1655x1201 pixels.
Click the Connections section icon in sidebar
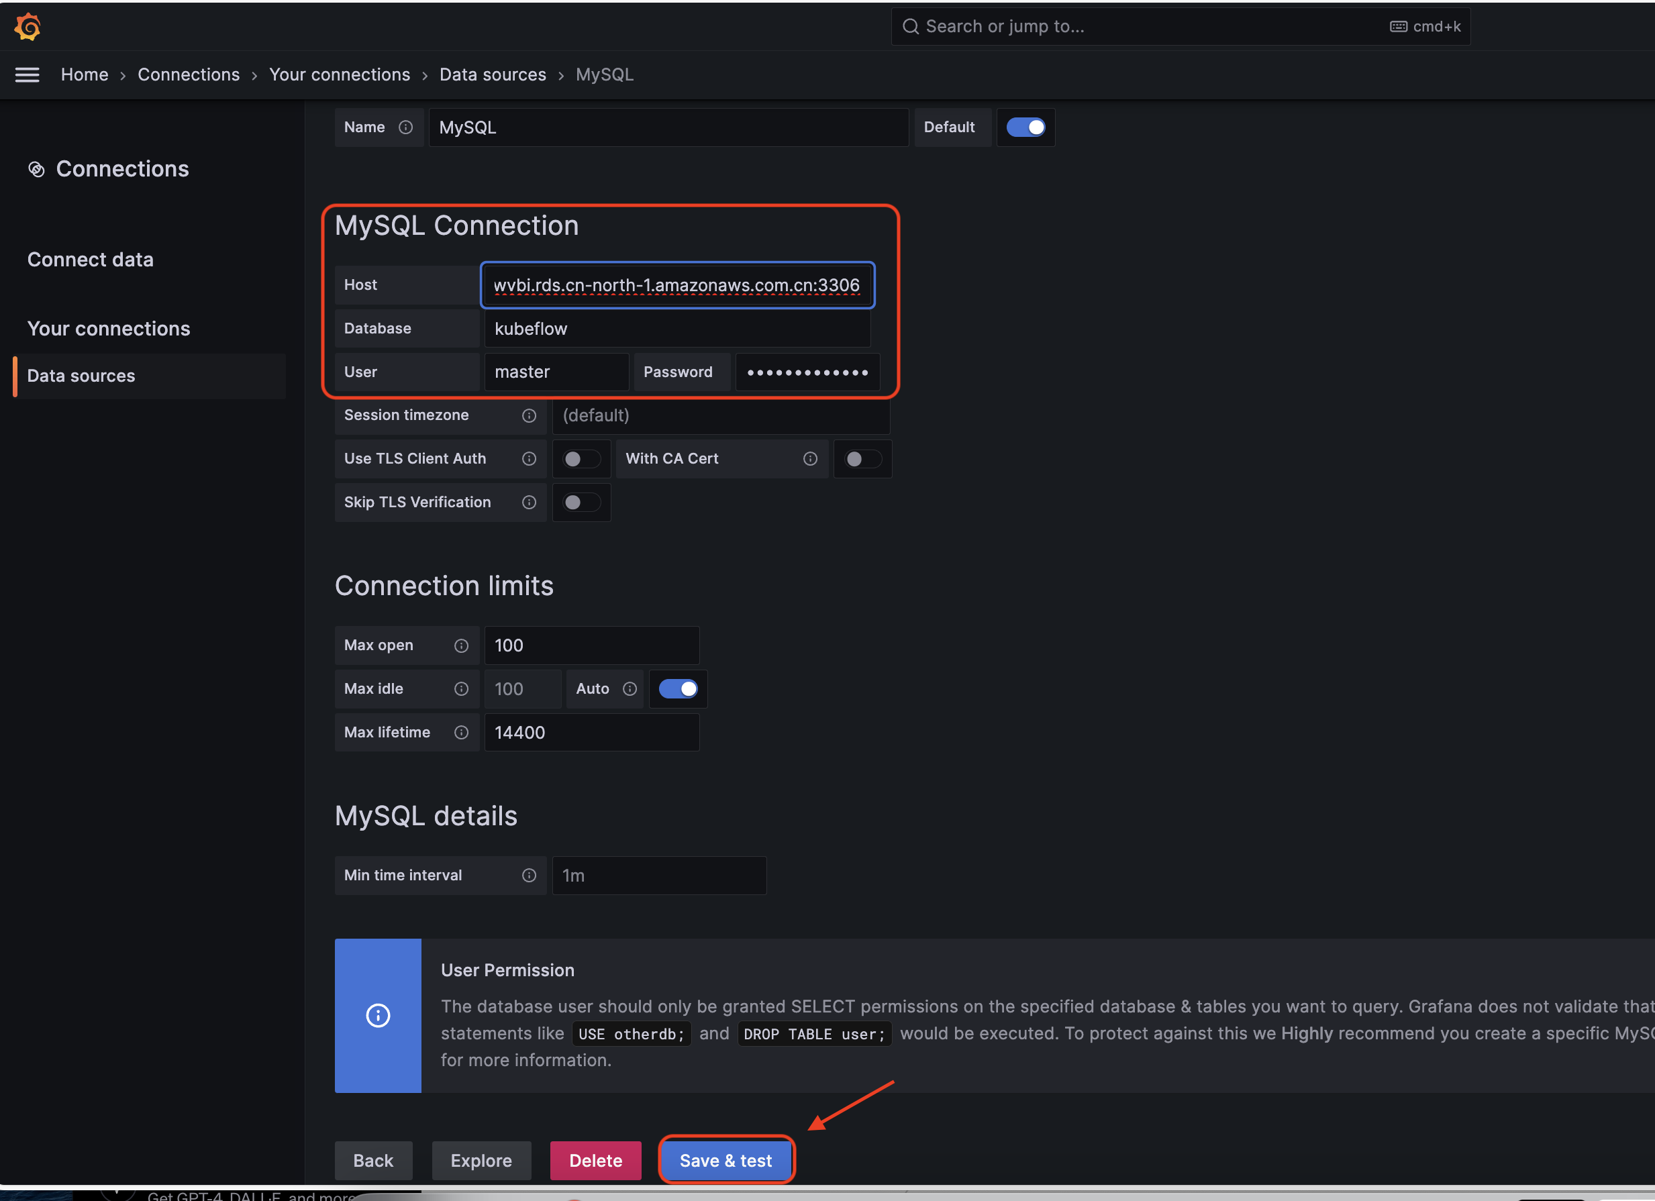click(x=36, y=169)
